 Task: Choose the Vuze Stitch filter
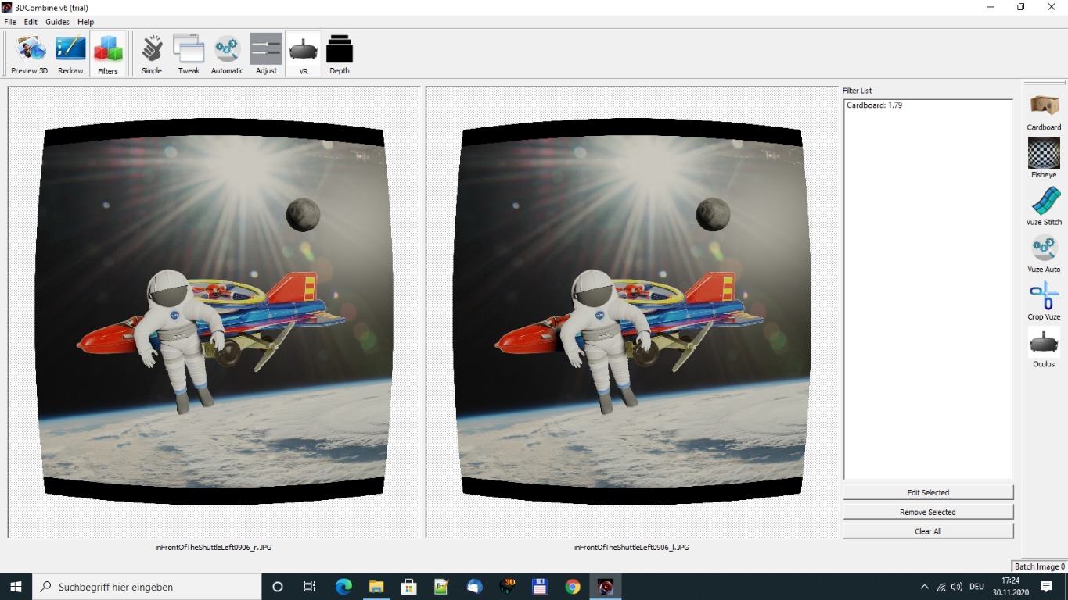pos(1044,206)
